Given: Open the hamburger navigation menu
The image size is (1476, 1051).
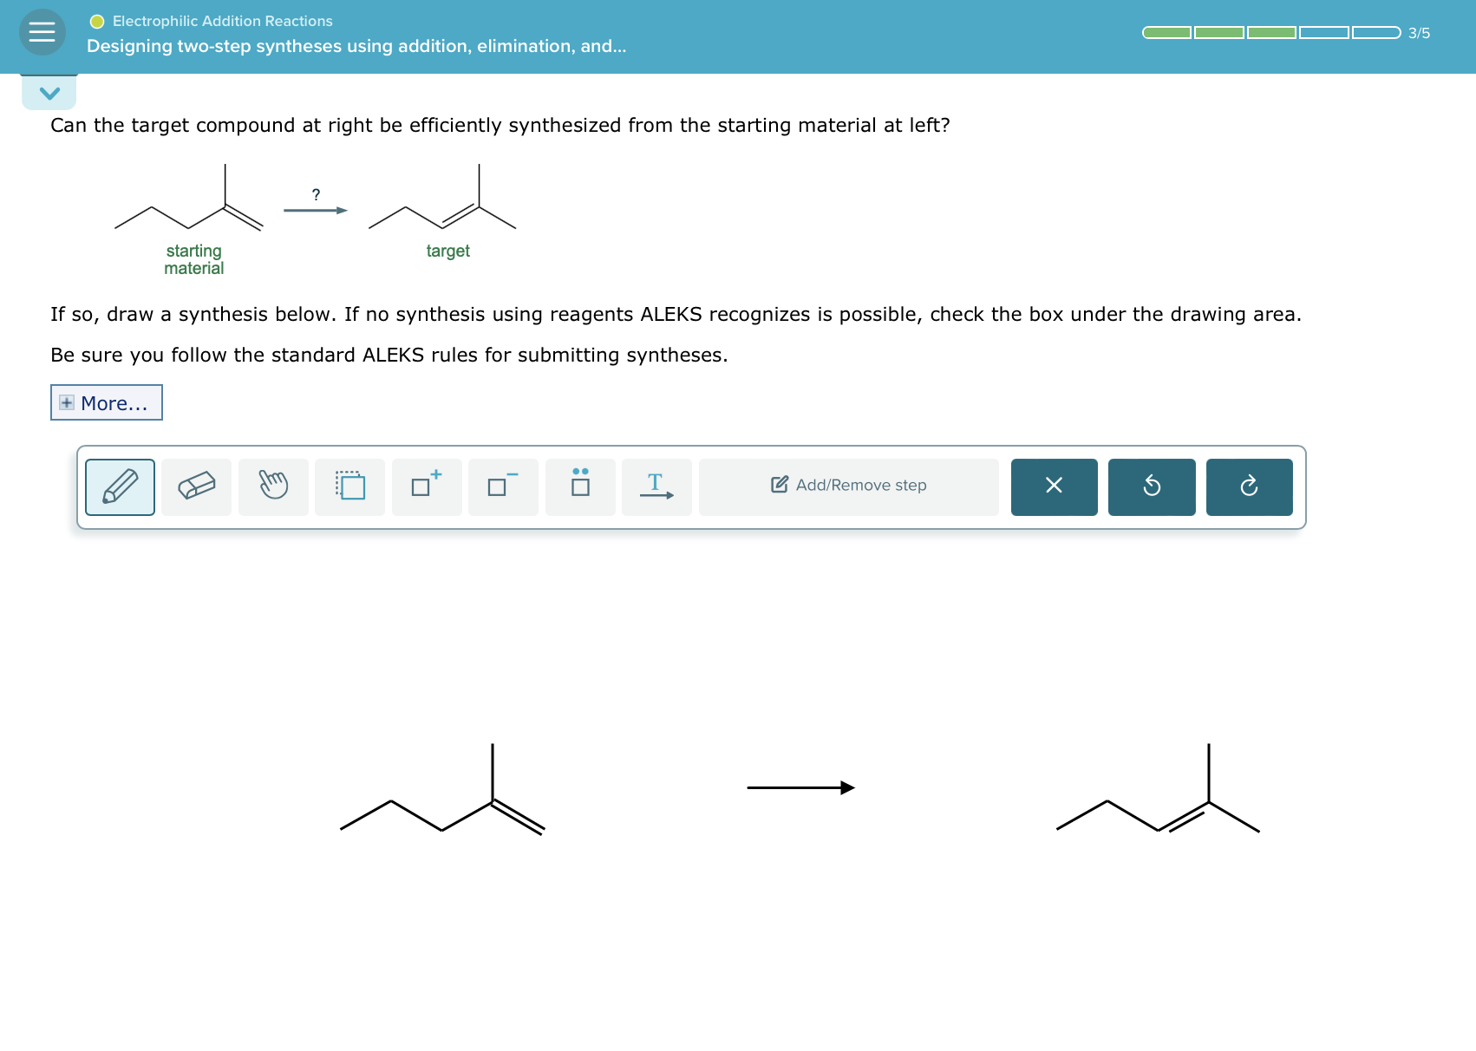Looking at the screenshot, I should coord(42,32).
